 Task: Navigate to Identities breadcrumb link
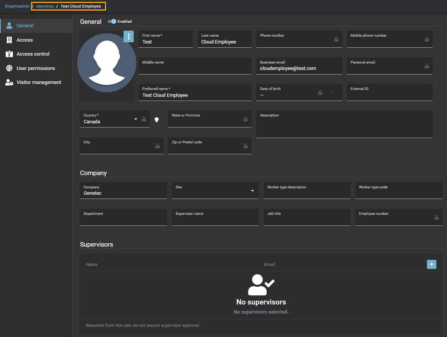[45, 6]
